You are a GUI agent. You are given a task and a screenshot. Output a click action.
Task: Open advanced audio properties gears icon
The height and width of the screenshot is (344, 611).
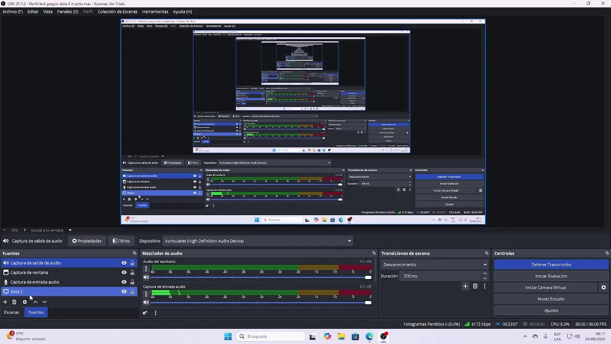coord(145,313)
